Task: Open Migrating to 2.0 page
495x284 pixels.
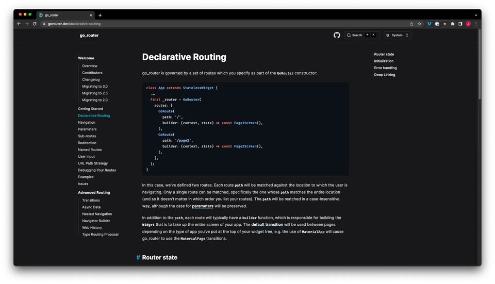Action: 95,100
